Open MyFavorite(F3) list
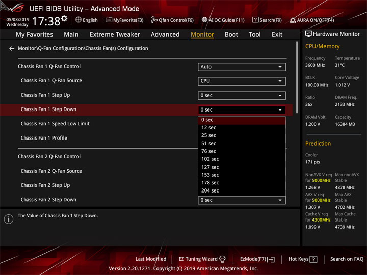The height and width of the screenshot is (275, 367). point(124,20)
